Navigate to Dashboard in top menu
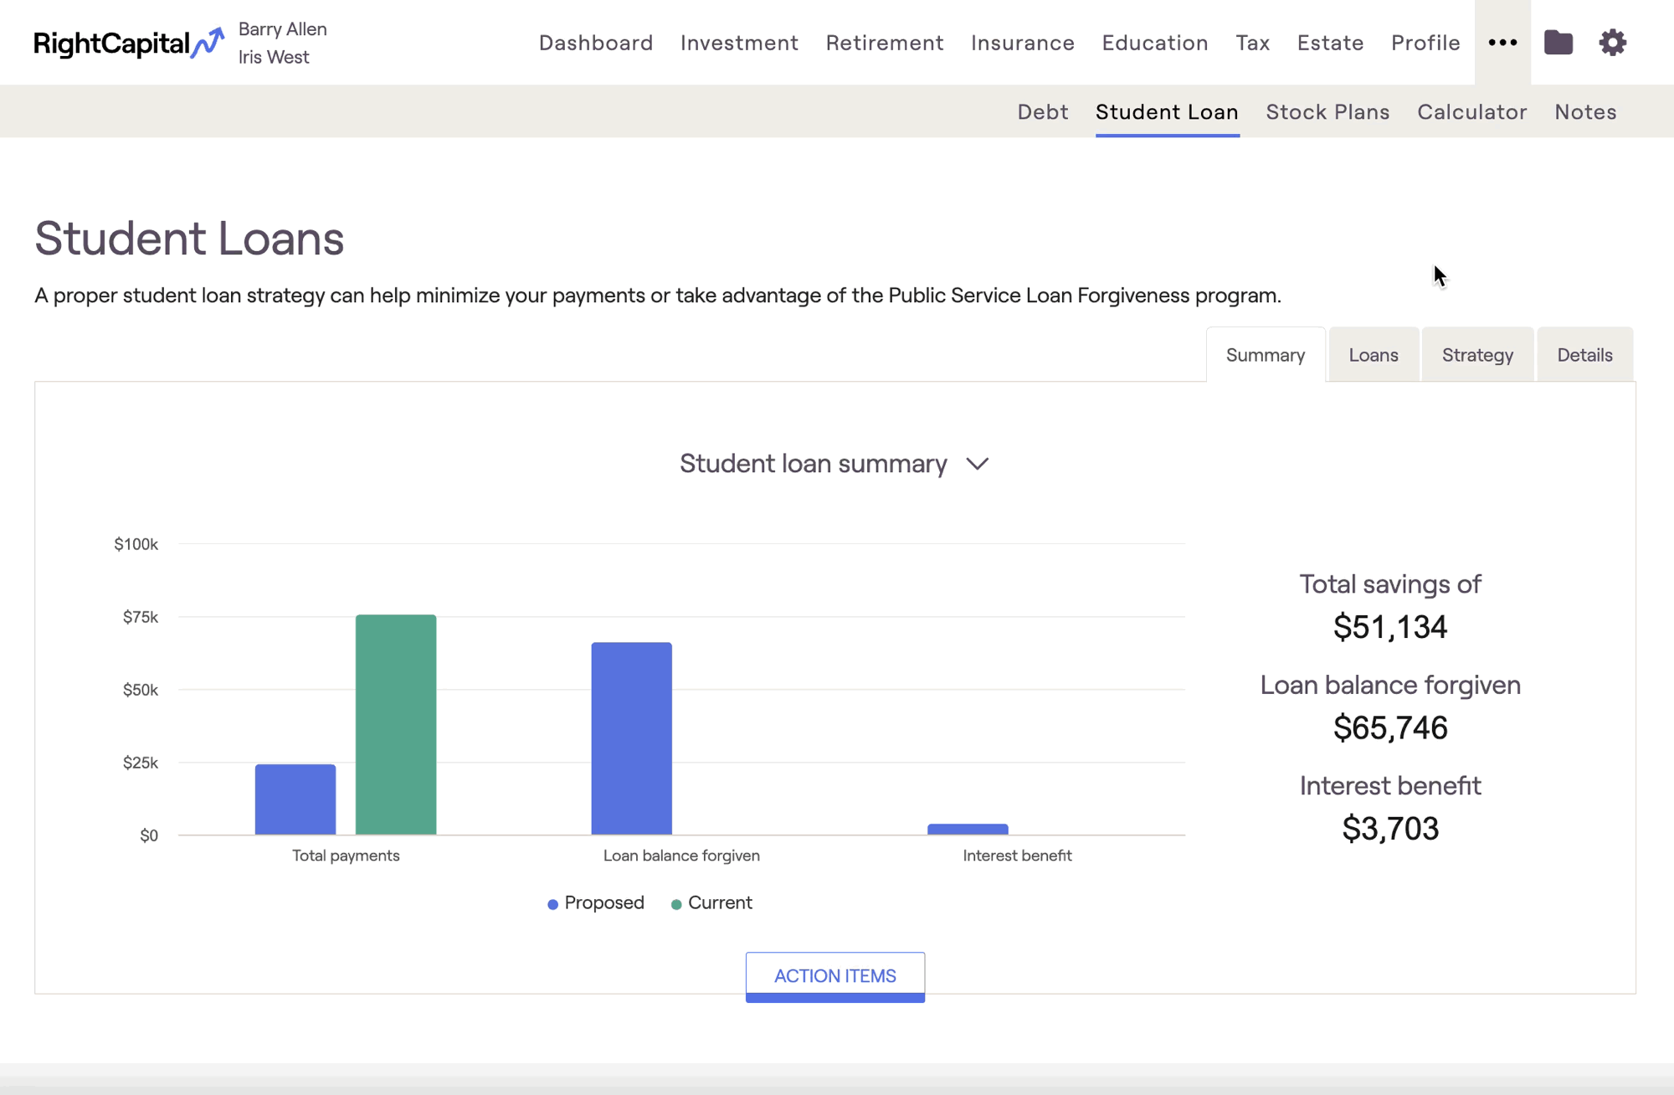This screenshot has height=1095, width=1674. (595, 43)
